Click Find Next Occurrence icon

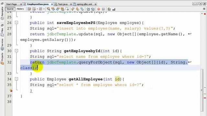(x=58, y=9)
